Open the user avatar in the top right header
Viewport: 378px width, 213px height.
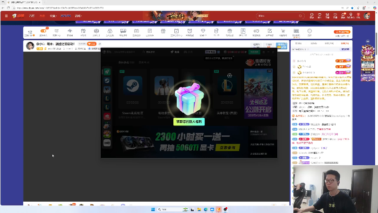tap(367, 16)
